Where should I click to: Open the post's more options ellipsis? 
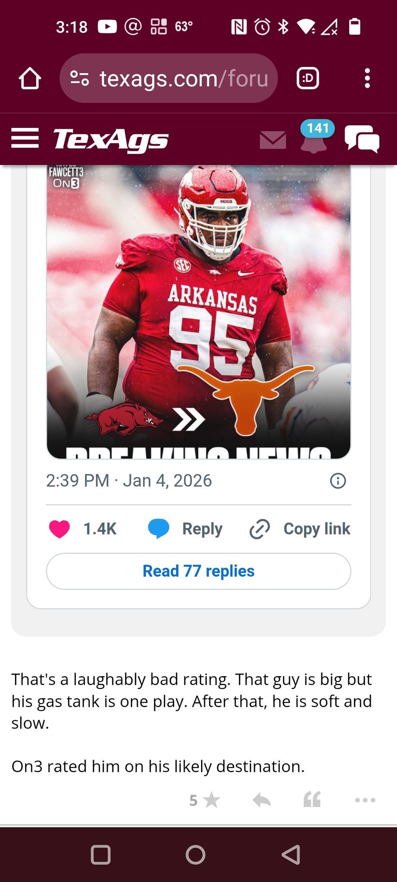point(365,800)
